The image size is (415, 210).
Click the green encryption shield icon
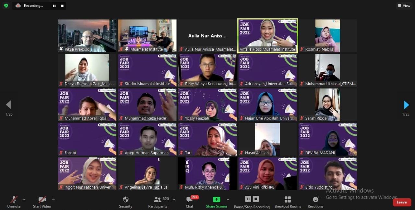pyautogui.click(x=6, y=5)
